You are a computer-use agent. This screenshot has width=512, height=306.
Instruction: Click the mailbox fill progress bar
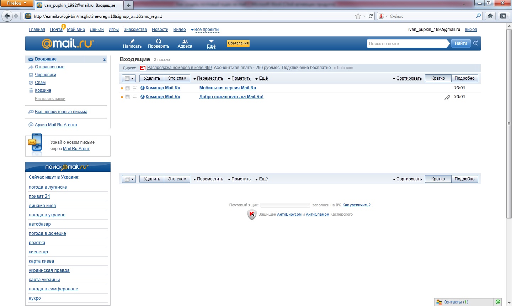click(x=285, y=205)
